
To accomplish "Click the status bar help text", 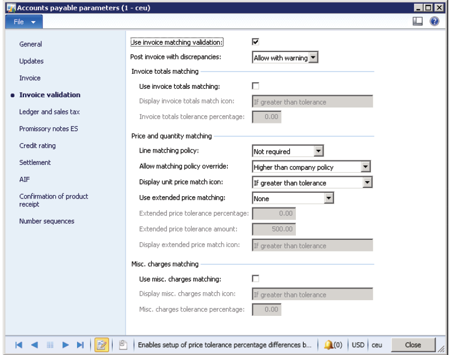I will 224,344.
